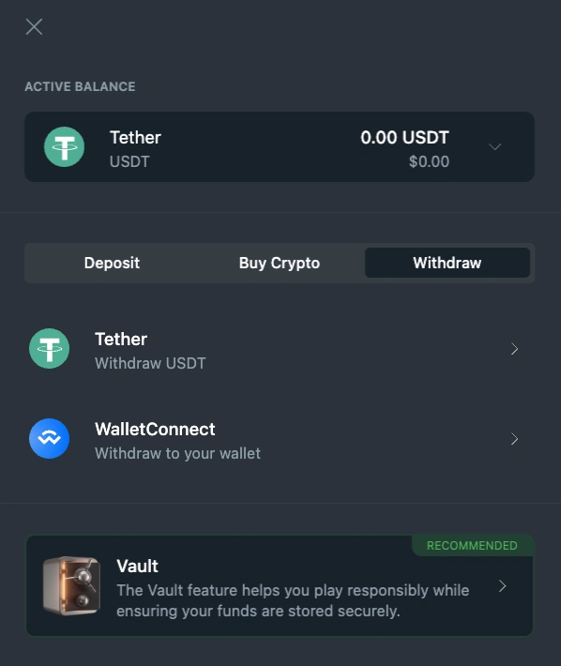Image resolution: width=561 pixels, height=666 pixels.
Task: Click the RECOMMENDED badge on Vault
Action: 472,545
